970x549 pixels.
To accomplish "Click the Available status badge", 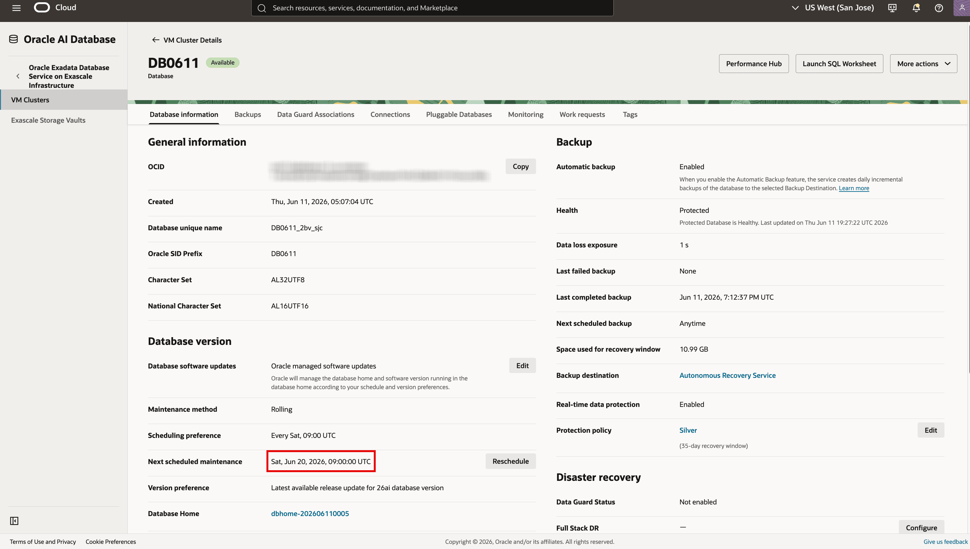I will tap(223, 63).
